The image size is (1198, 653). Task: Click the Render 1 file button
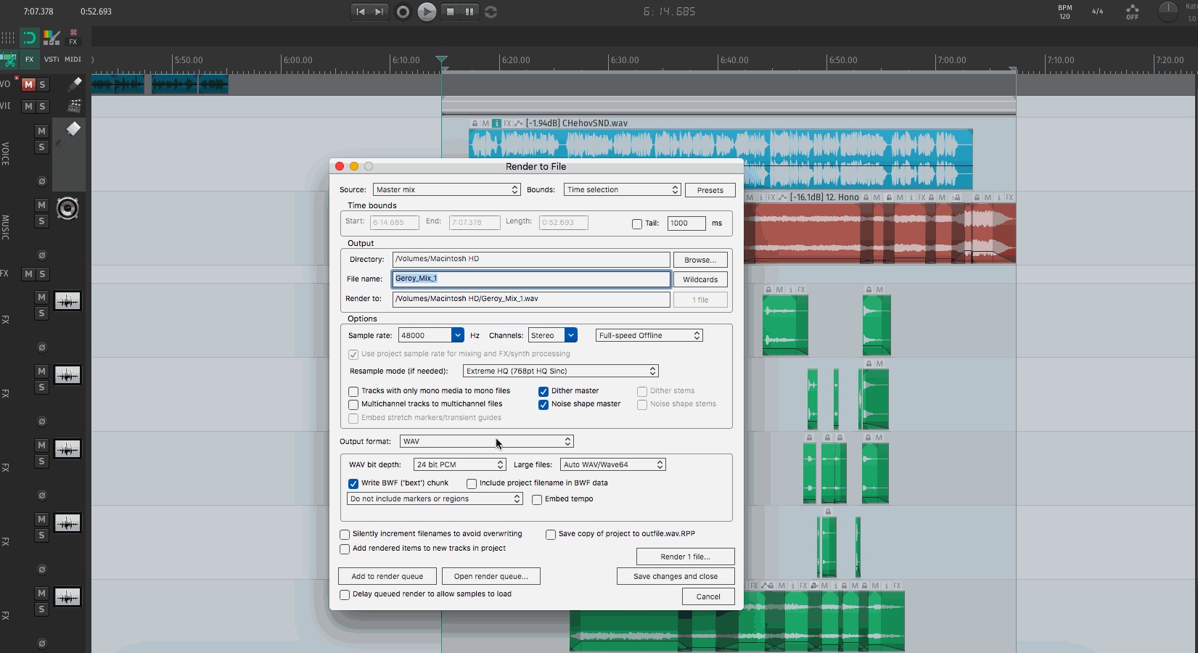tap(685, 557)
